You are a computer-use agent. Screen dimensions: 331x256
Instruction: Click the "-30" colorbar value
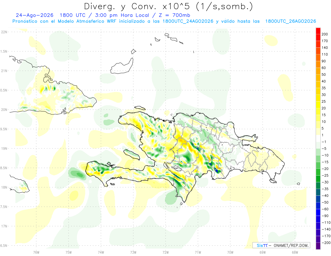(x=325, y=182)
